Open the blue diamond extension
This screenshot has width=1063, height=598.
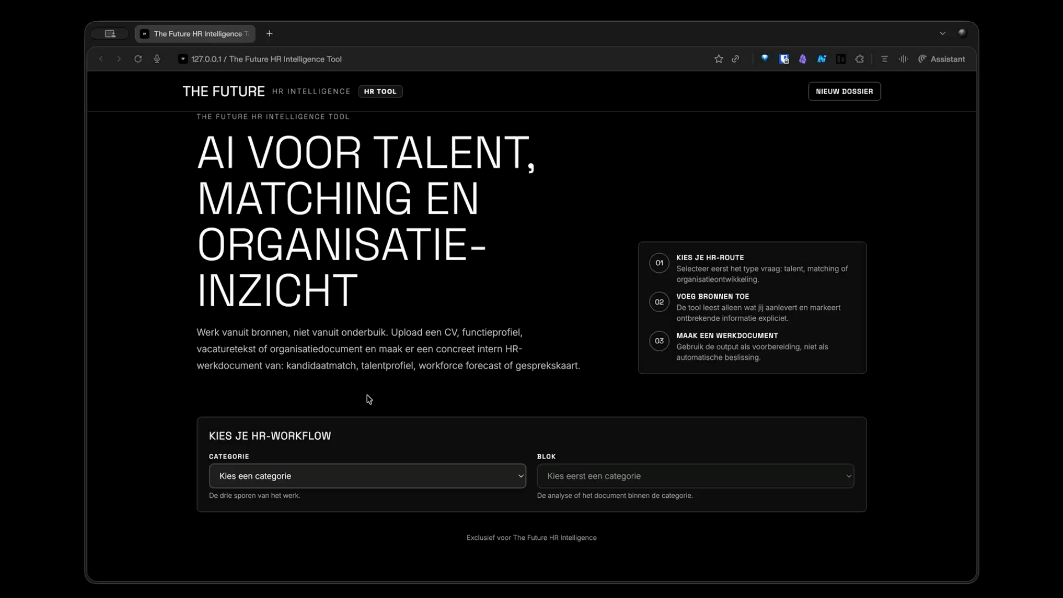tap(765, 59)
